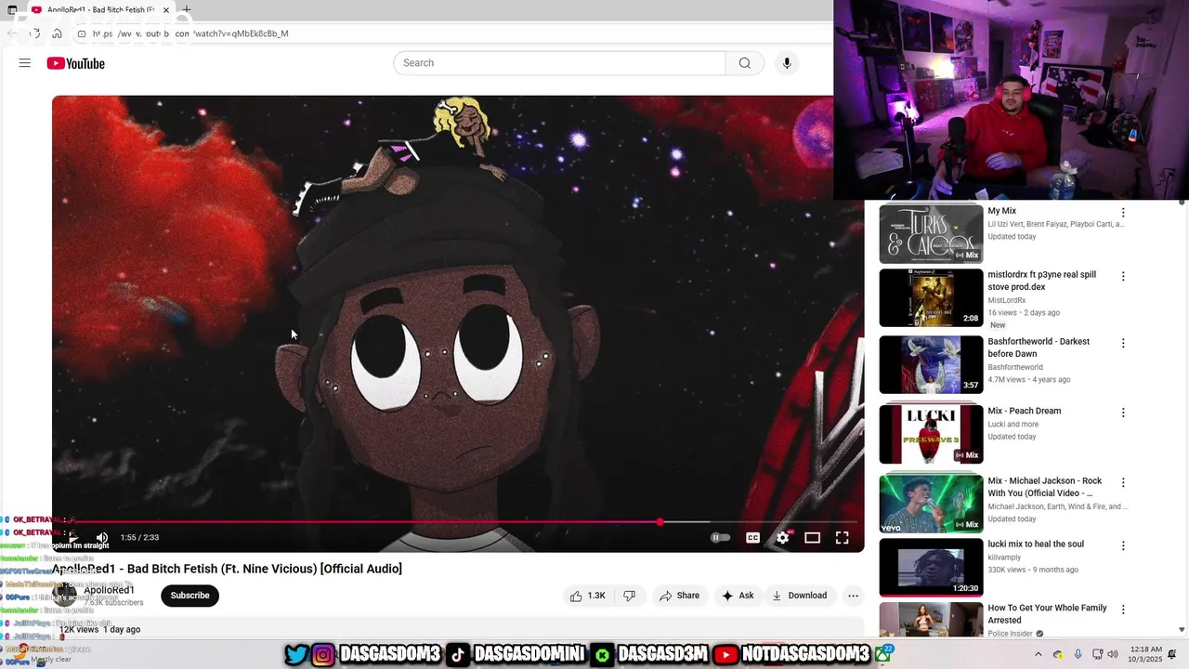
Task: Click the Share button
Action: coord(679,596)
